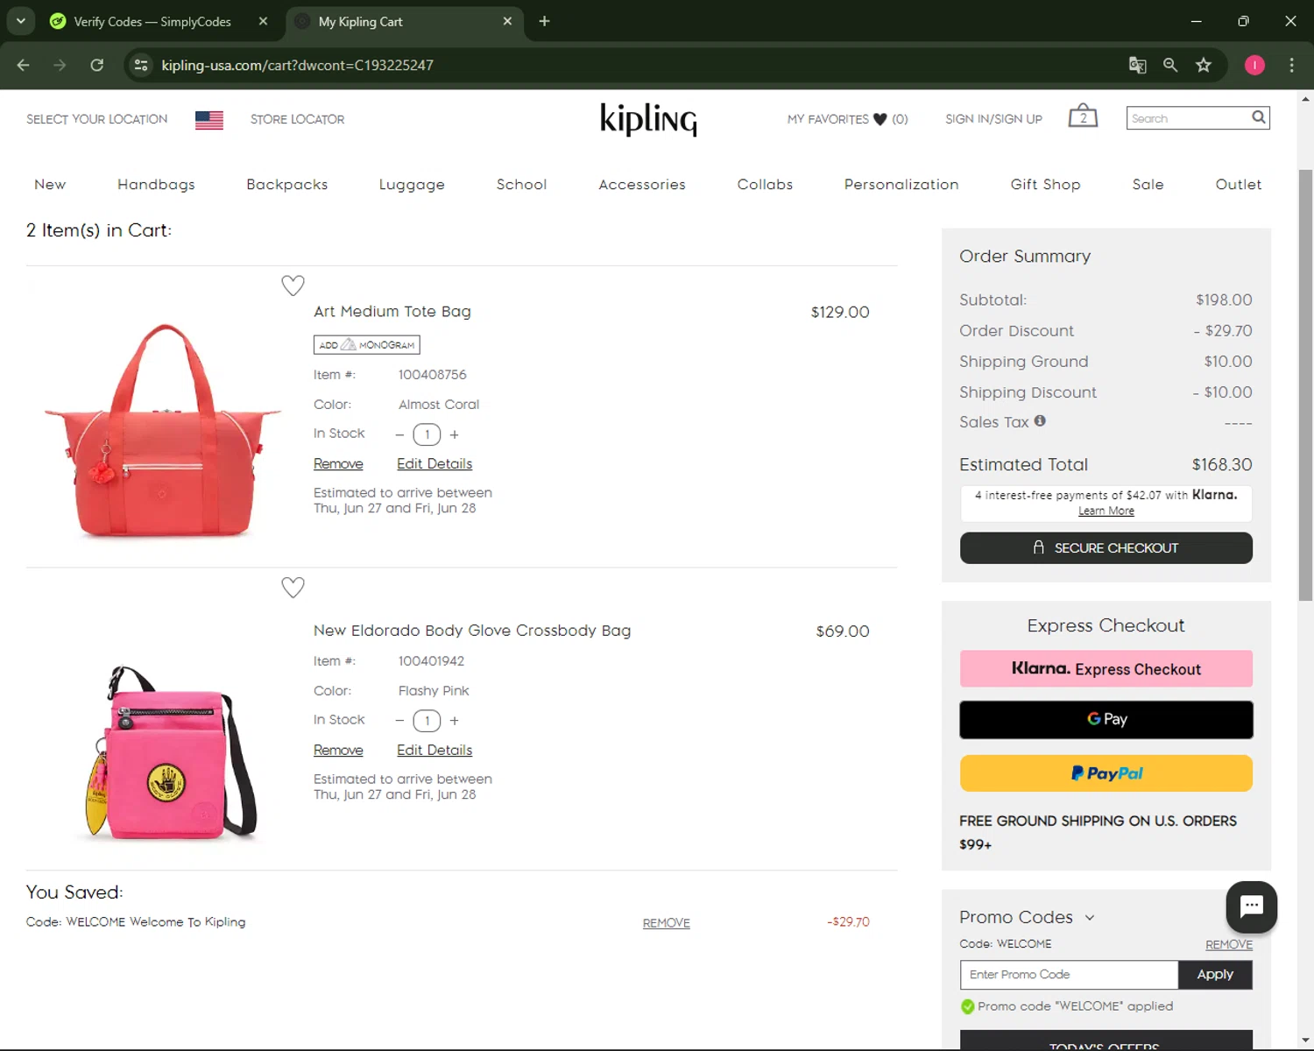Edit Details of Art Medium Tote Bag

click(434, 463)
